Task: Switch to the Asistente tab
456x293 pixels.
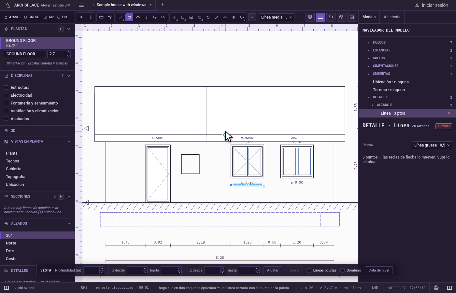Action: (392, 17)
